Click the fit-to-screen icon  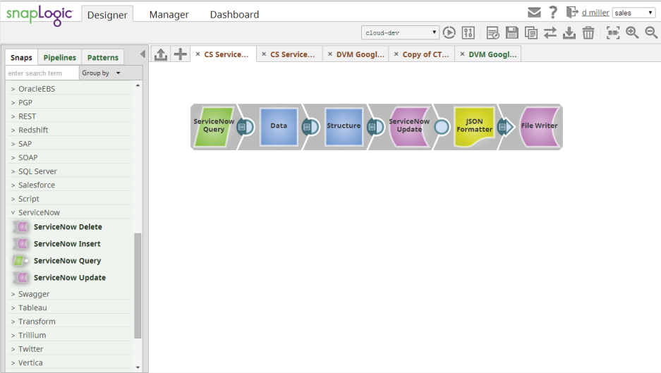coord(613,32)
